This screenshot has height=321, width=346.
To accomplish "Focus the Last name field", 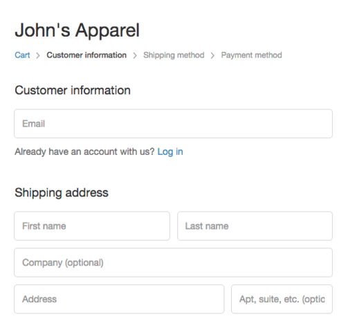I will click(255, 226).
